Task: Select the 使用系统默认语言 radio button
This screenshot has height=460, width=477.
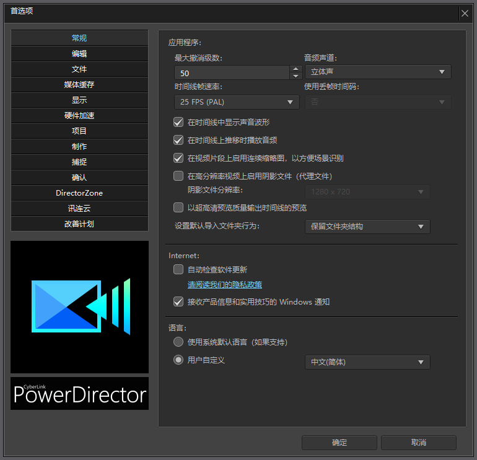Action: coord(178,342)
